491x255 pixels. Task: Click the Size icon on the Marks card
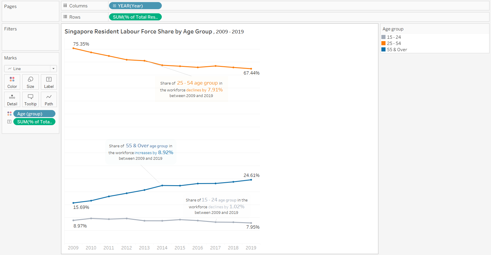pos(30,82)
